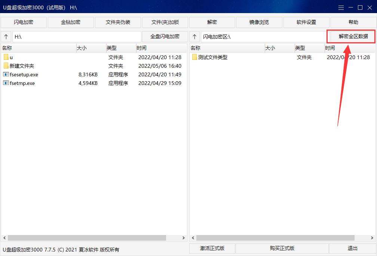Sort left pane by 大小 column
Image resolution: width=377 pixels, height=256 pixels.
pos(91,48)
